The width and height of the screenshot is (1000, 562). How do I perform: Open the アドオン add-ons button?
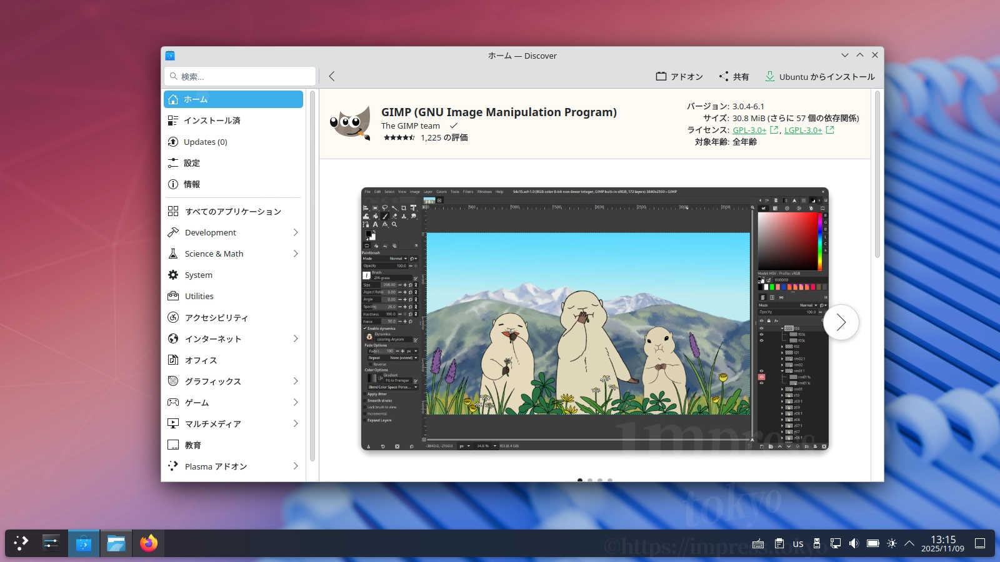click(x=679, y=76)
